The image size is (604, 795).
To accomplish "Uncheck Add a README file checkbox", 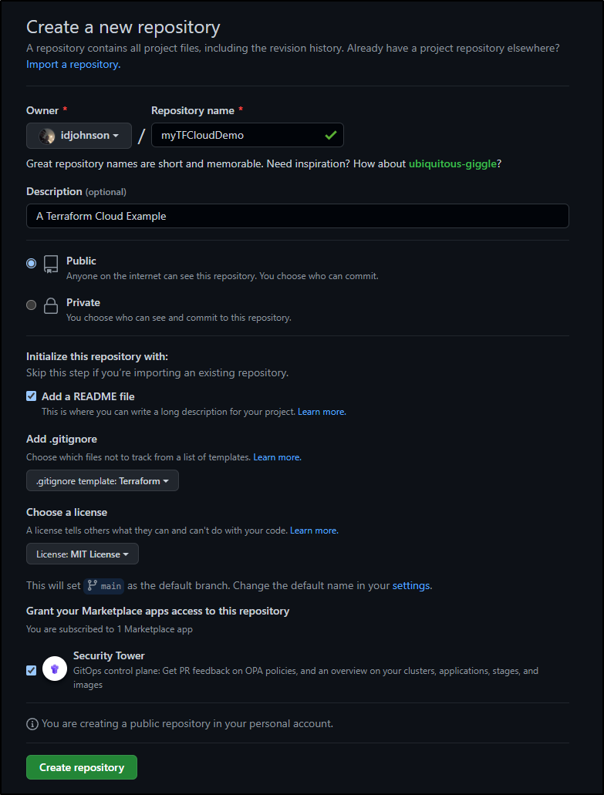I will coord(32,396).
